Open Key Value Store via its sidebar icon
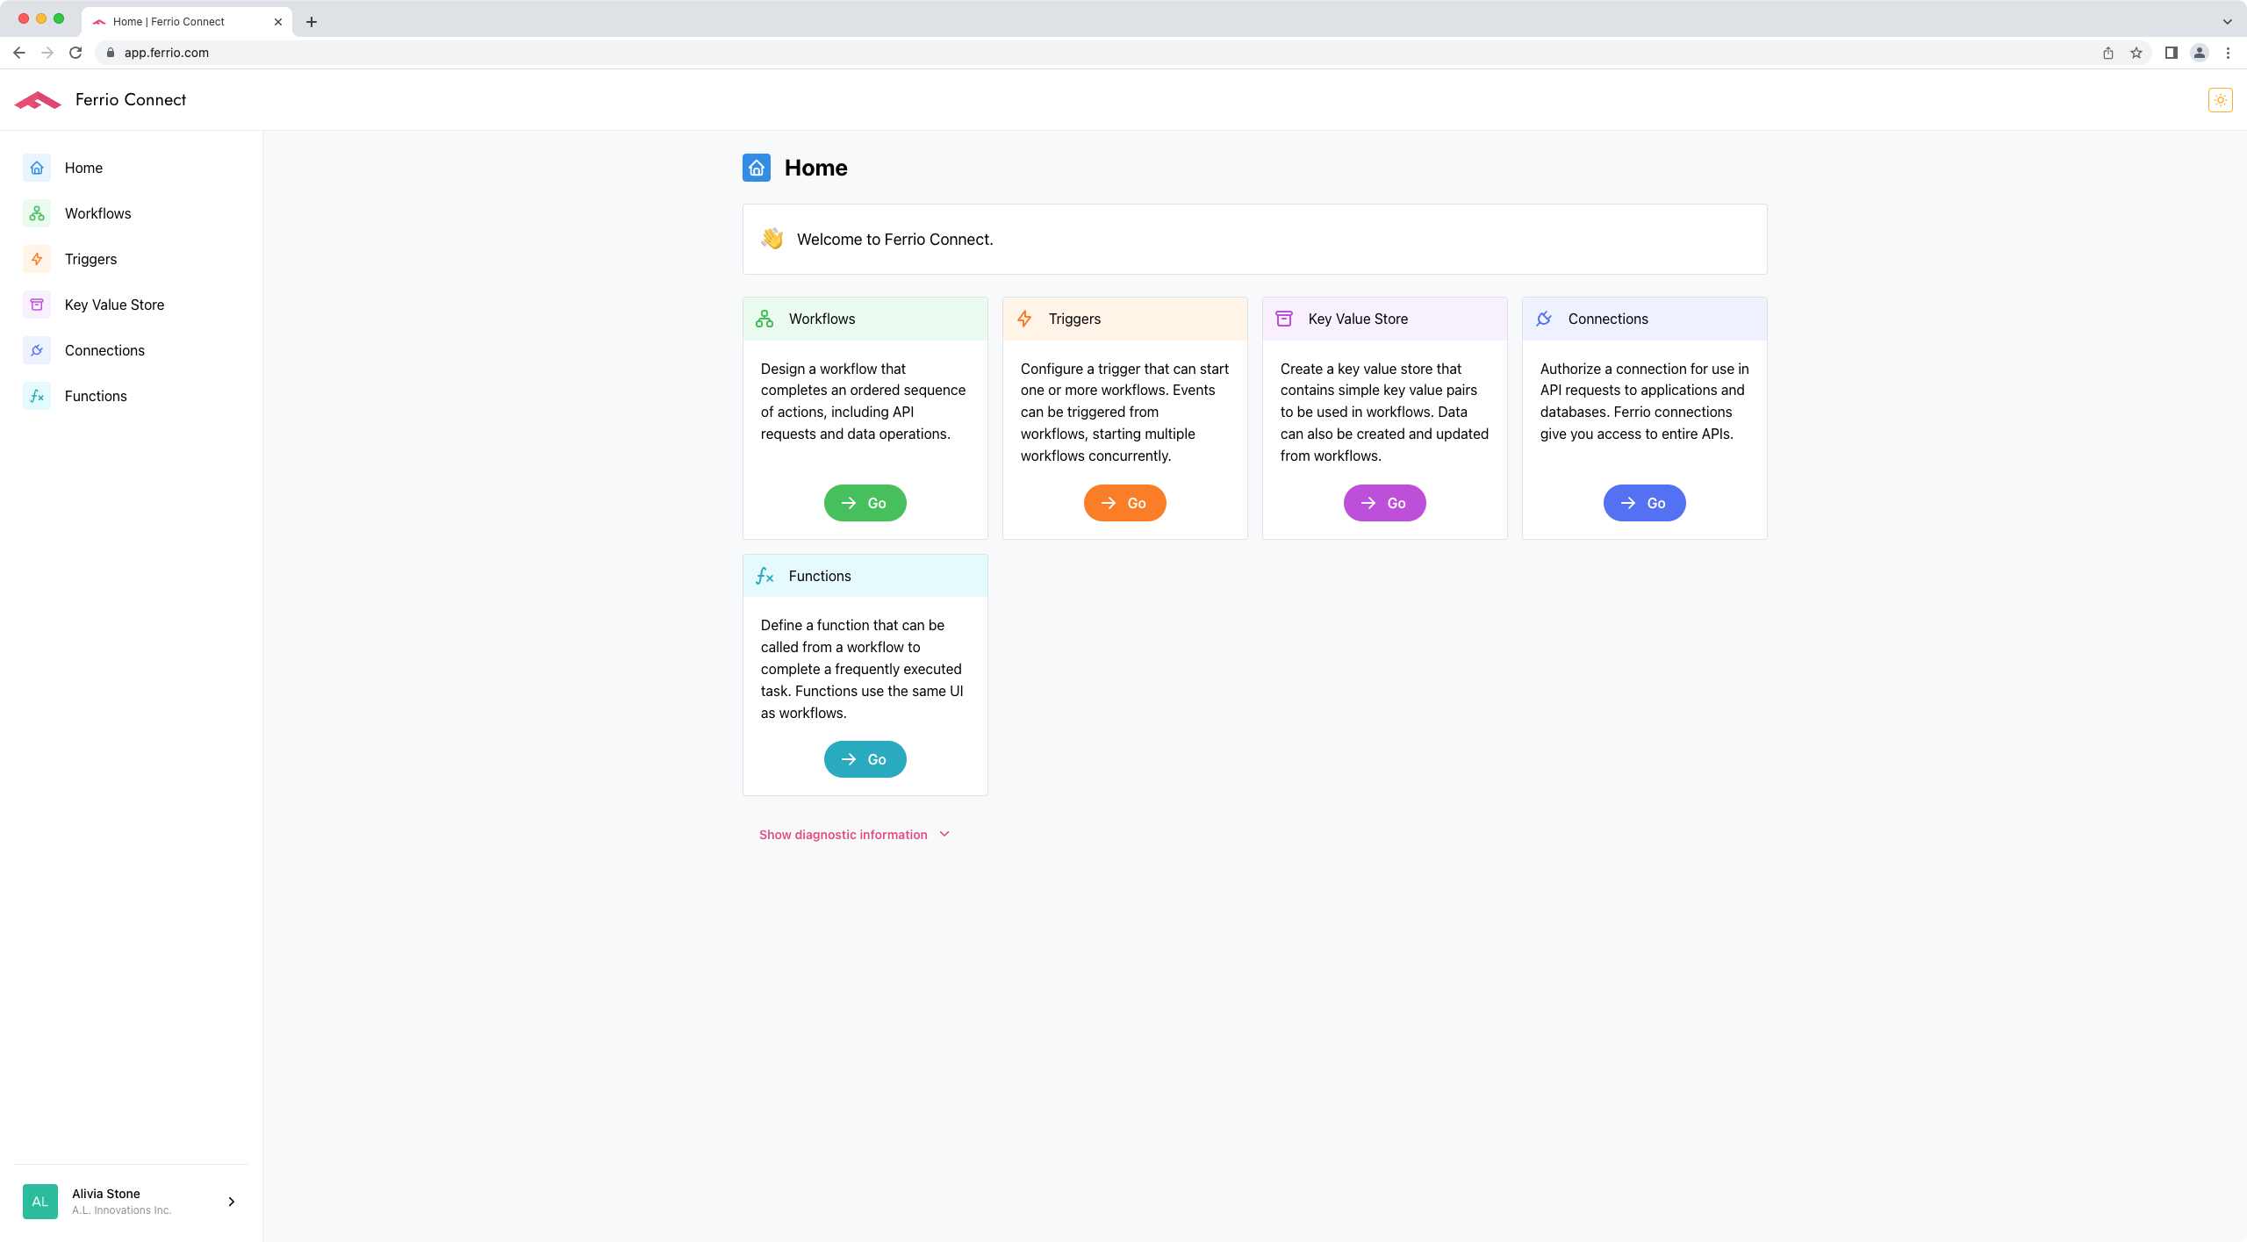The height and width of the screenshot is (1242, 2247). point(37,305)
